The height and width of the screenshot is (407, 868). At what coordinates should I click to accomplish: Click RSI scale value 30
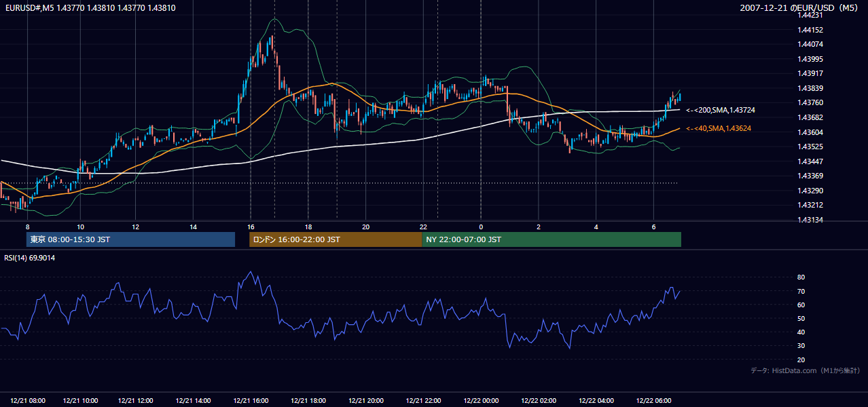click(x=801, y=346)
